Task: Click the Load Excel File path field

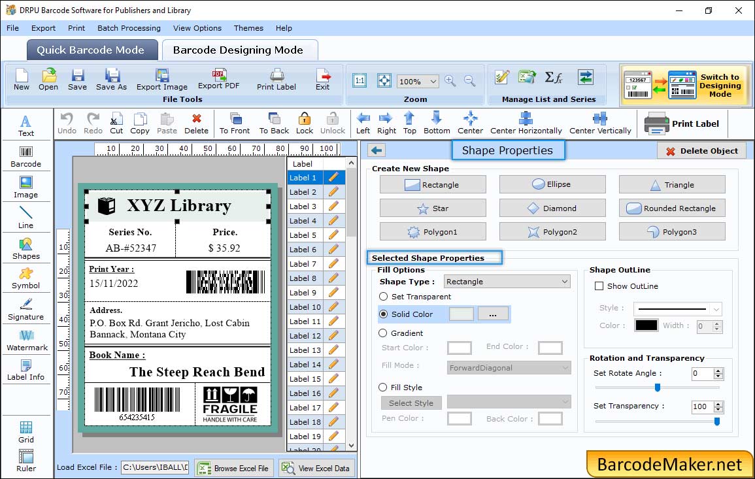Action: click(x=154, y=467)
